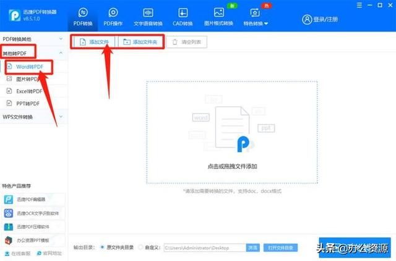Open 迅捷PDF编辑器 recommended product

33,199
